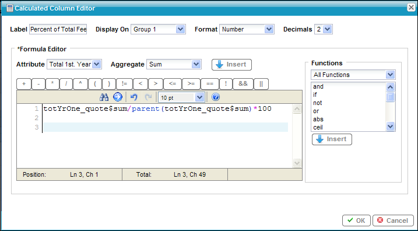Insert the less-than-or-equal operator

[173, 84]
